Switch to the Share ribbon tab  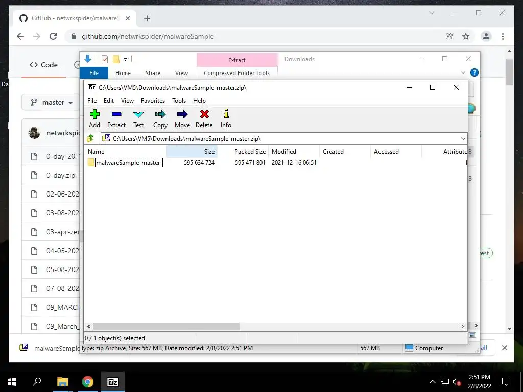[x=153, y=72]
